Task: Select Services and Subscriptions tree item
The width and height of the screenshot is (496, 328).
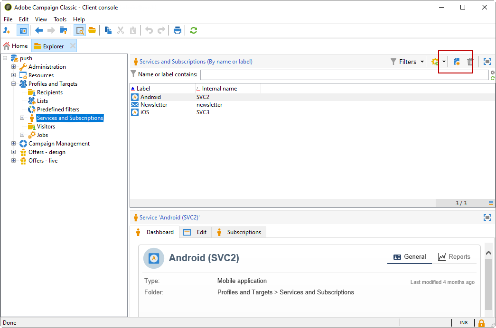Action: pos(70,118)
